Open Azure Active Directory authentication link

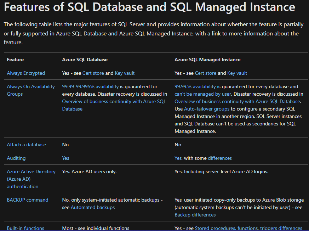click(x=31, y=179)
